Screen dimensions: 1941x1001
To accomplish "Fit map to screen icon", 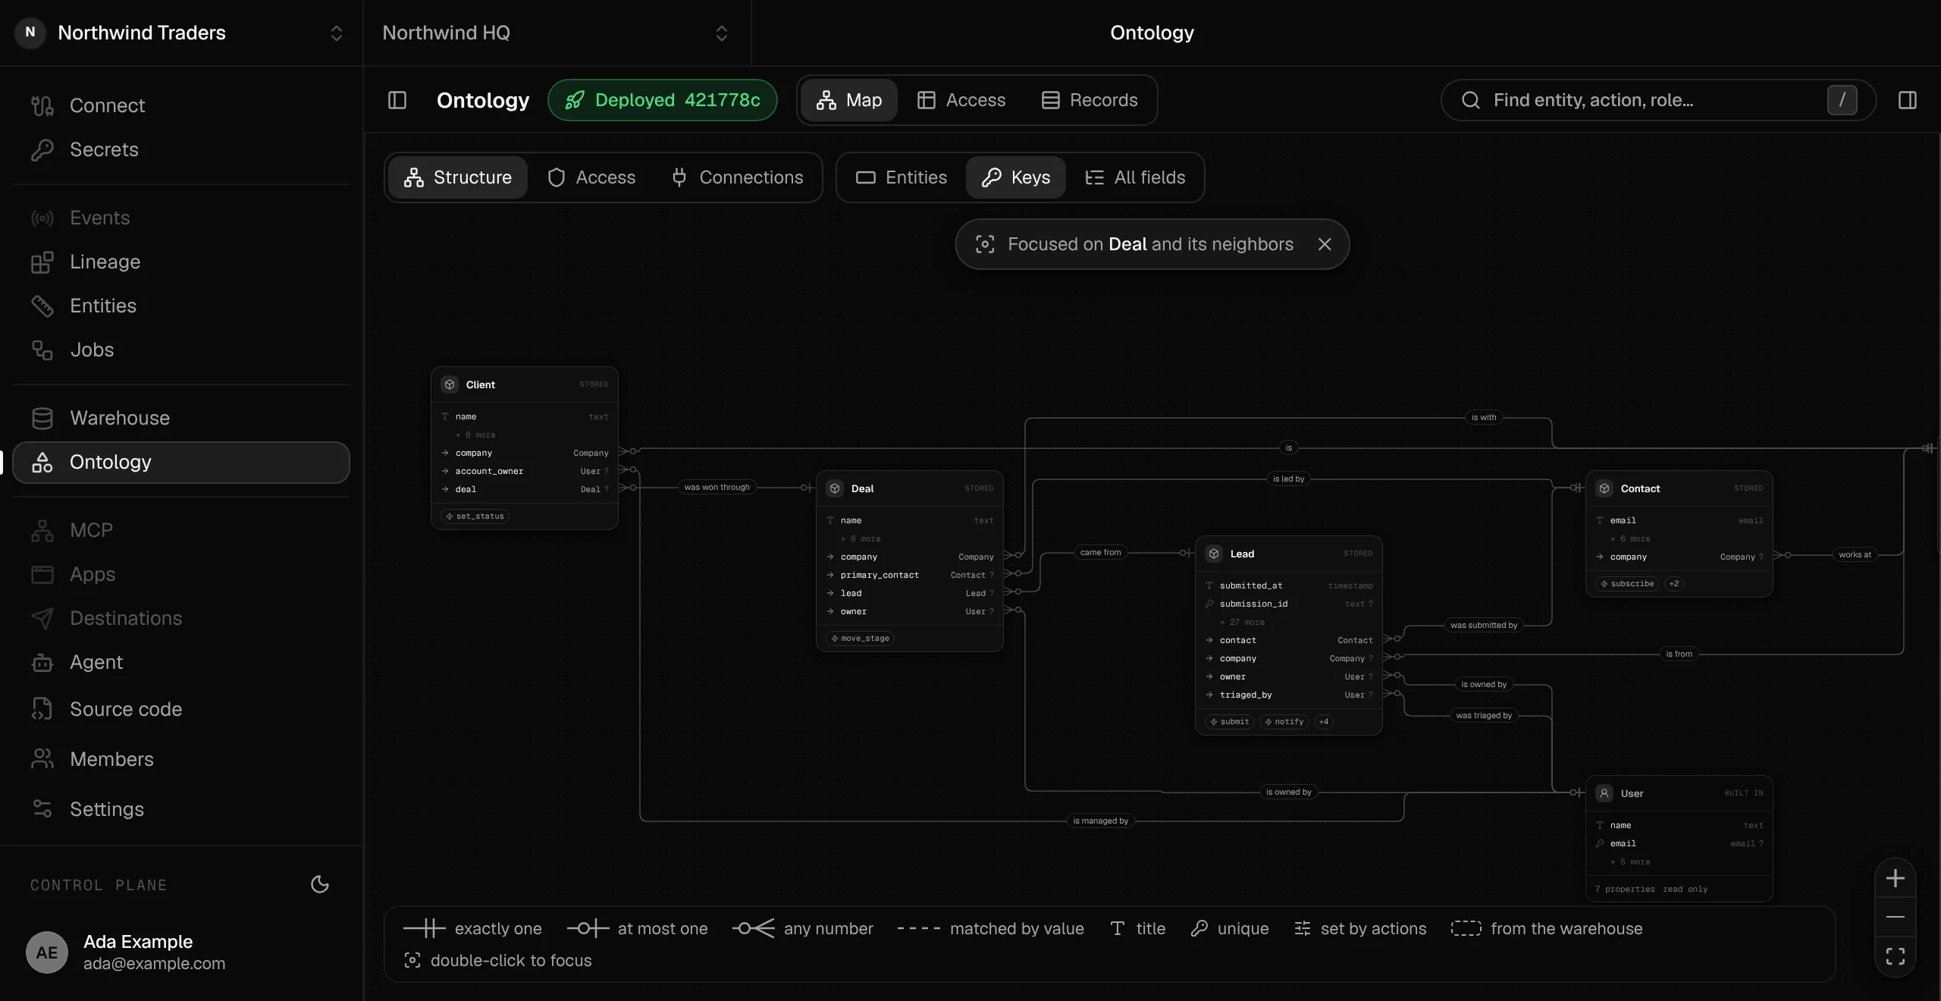I will click(1896, 955).
